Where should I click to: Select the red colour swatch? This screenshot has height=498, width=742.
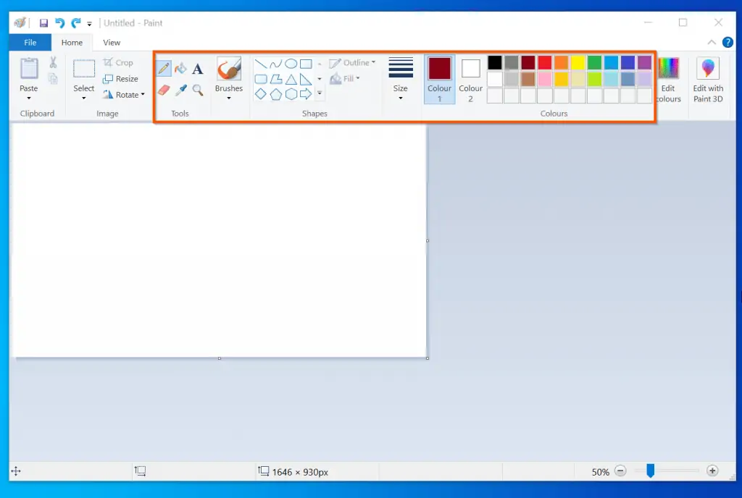click(545, 62)
